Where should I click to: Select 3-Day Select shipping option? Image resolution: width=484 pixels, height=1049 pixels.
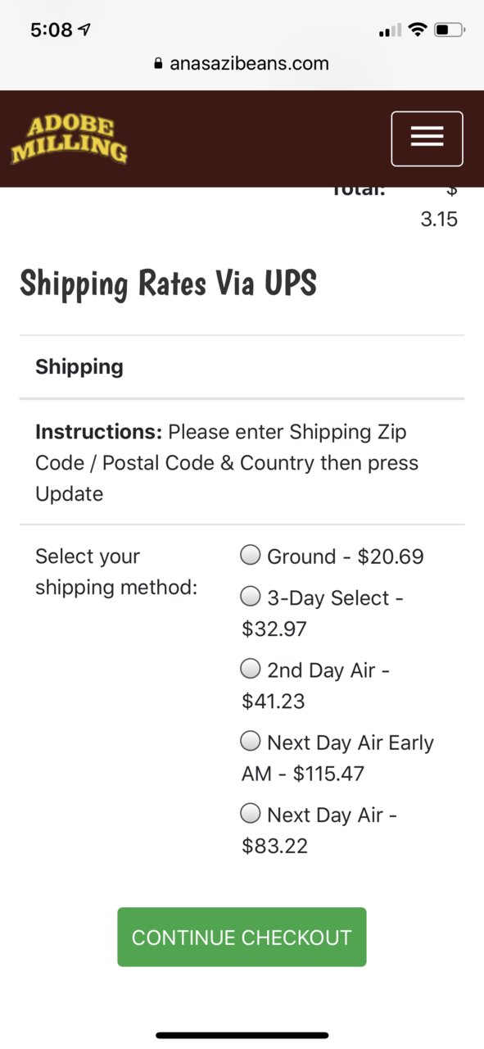click(250, 597)
